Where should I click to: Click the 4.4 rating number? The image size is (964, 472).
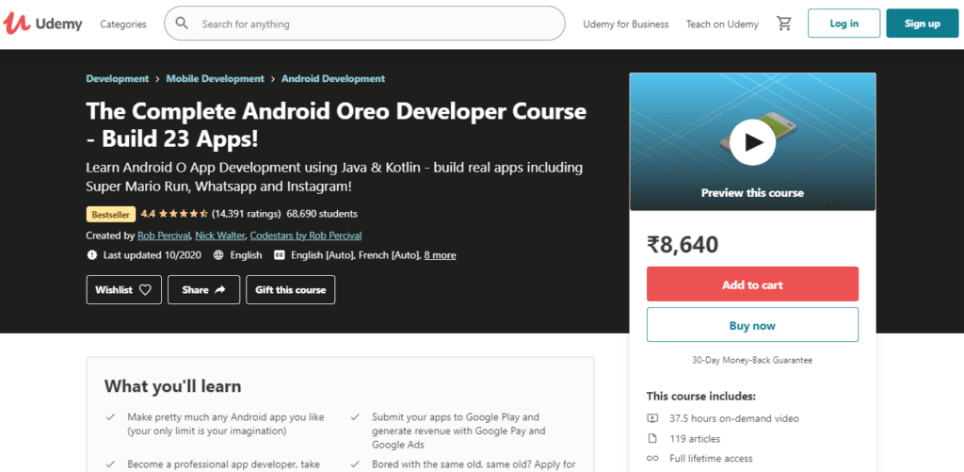click(x=148, y=214)
